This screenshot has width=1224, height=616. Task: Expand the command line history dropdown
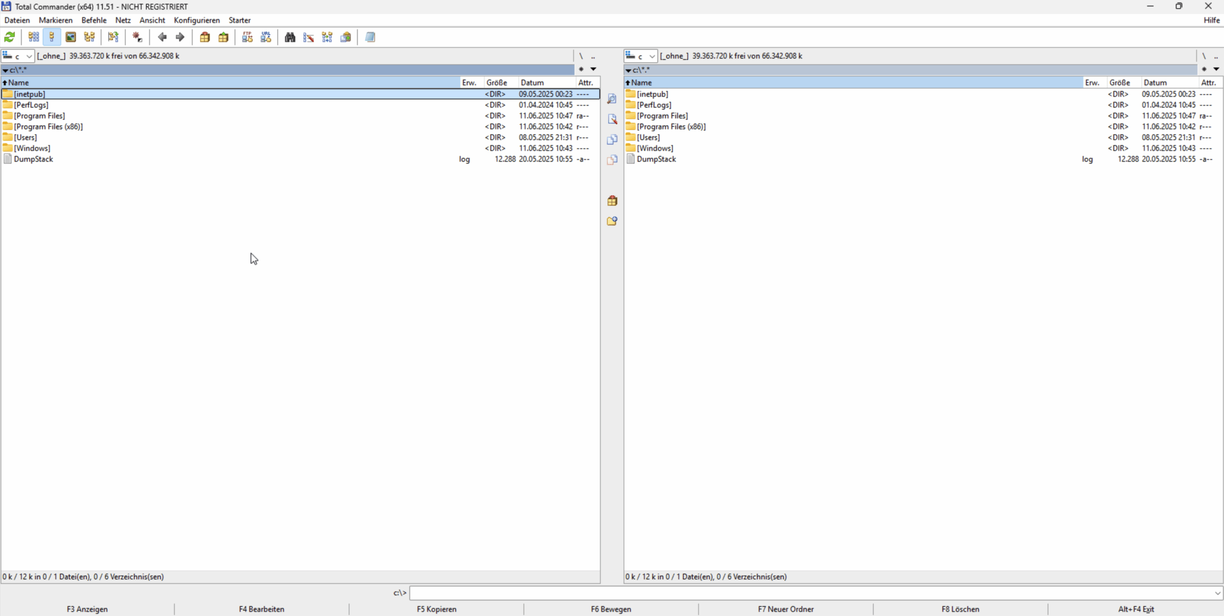1217,593
